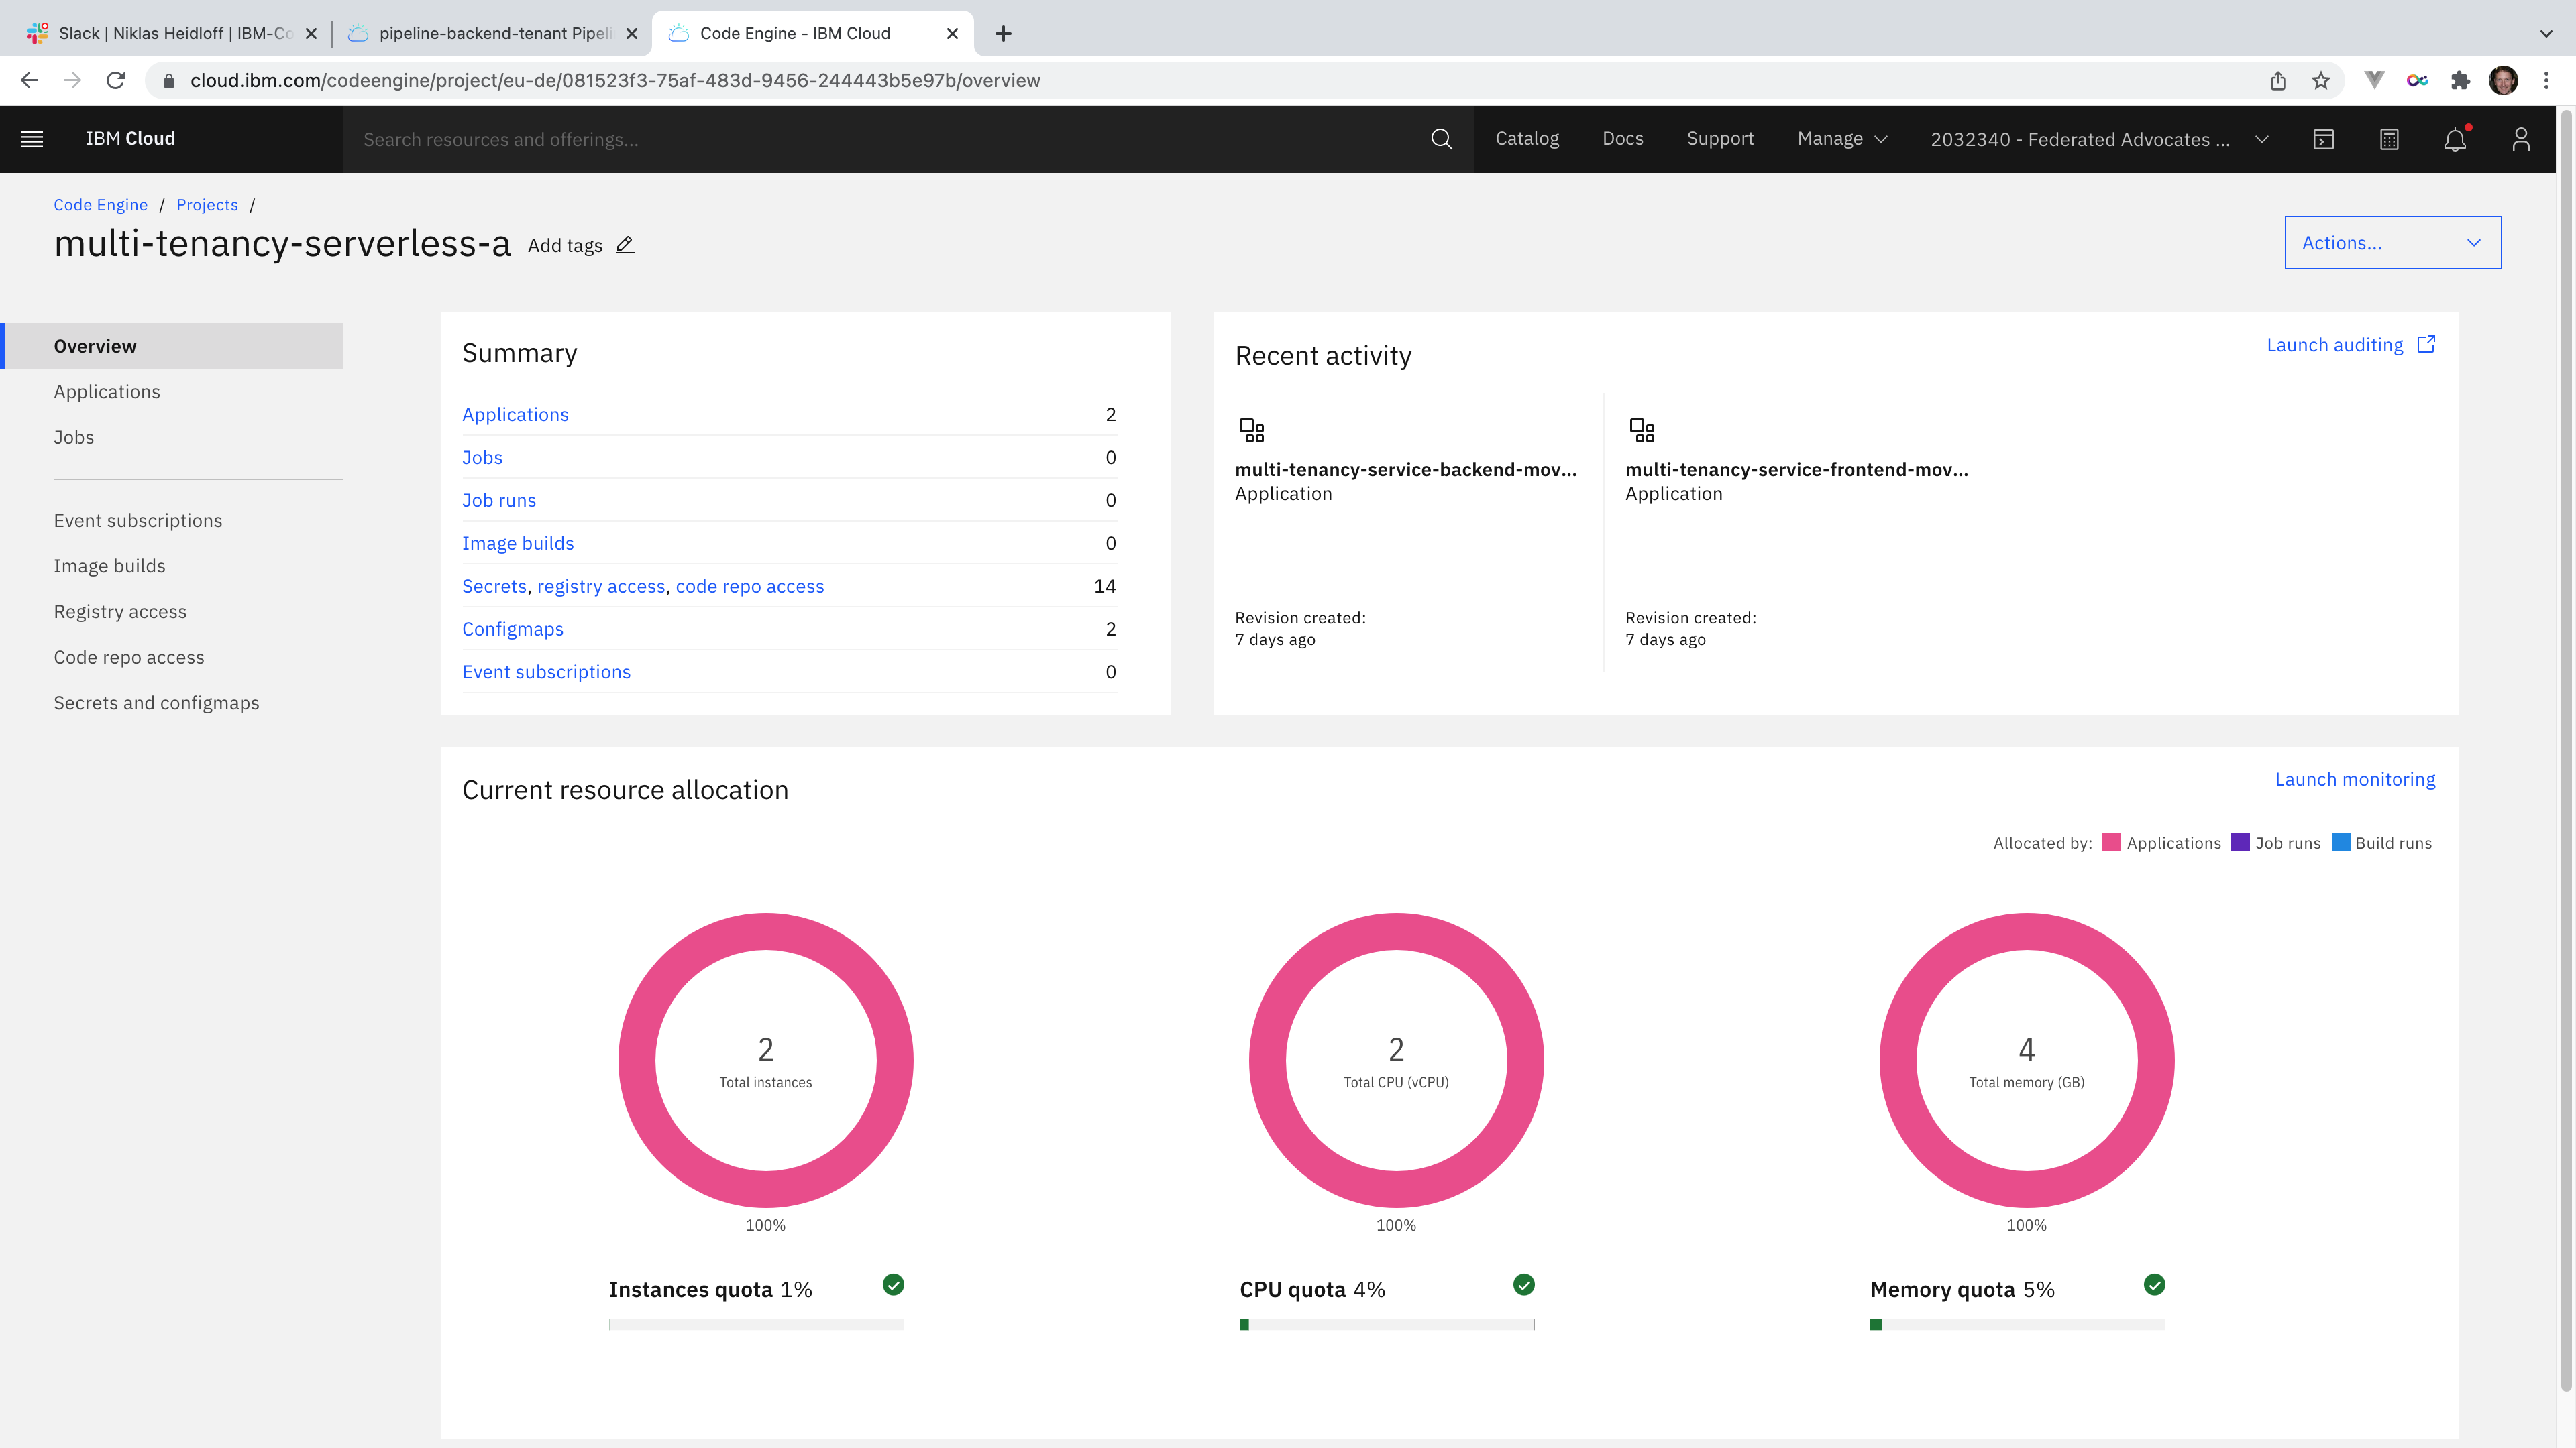The image size is (2576, 1448).
Task: Bookmark this page with the star icon
Action: click(x=2321, y=81)
